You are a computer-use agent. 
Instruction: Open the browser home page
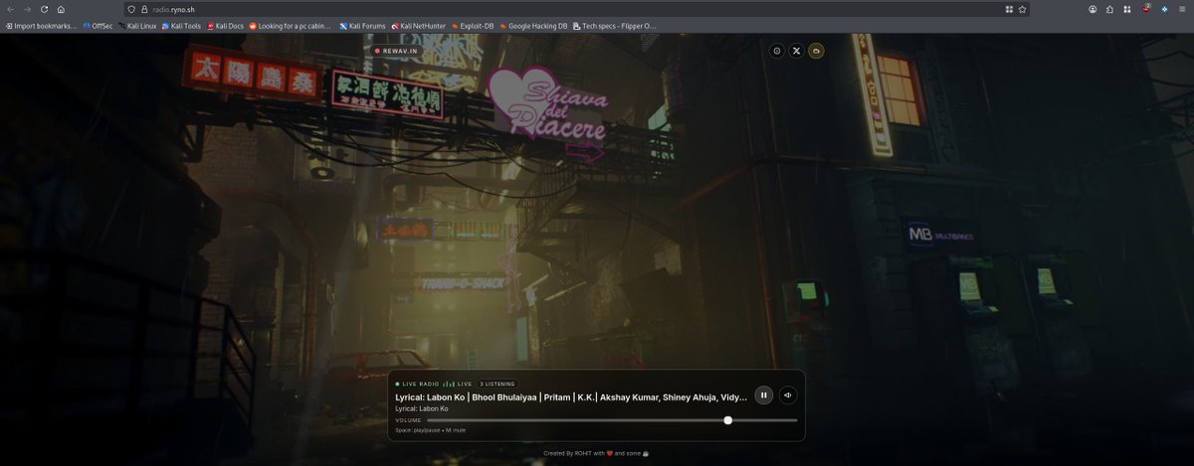61,9
